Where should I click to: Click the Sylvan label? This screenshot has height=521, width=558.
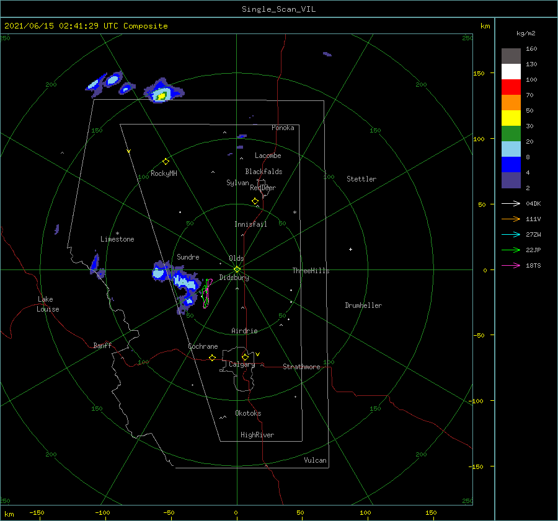(237, 183)
